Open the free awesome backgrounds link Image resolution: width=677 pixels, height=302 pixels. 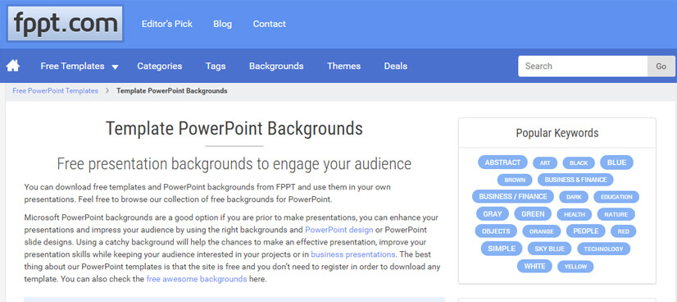pos(197,279)
